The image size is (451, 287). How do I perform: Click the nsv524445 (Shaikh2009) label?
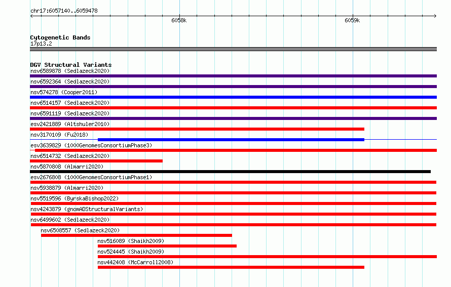(131, 252)
